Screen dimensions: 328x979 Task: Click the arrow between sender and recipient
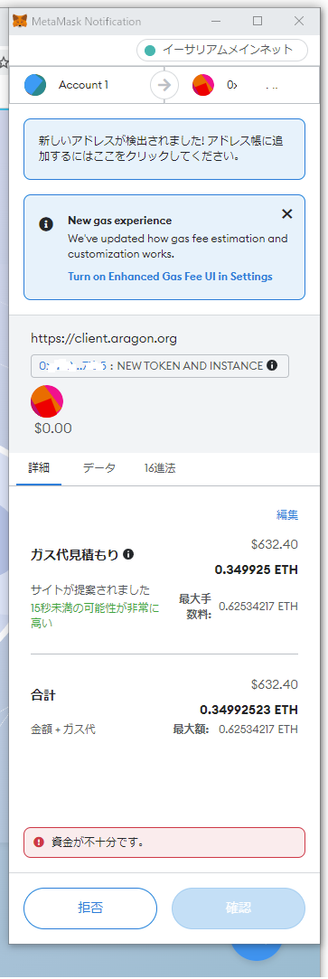(x=164, y=85)
